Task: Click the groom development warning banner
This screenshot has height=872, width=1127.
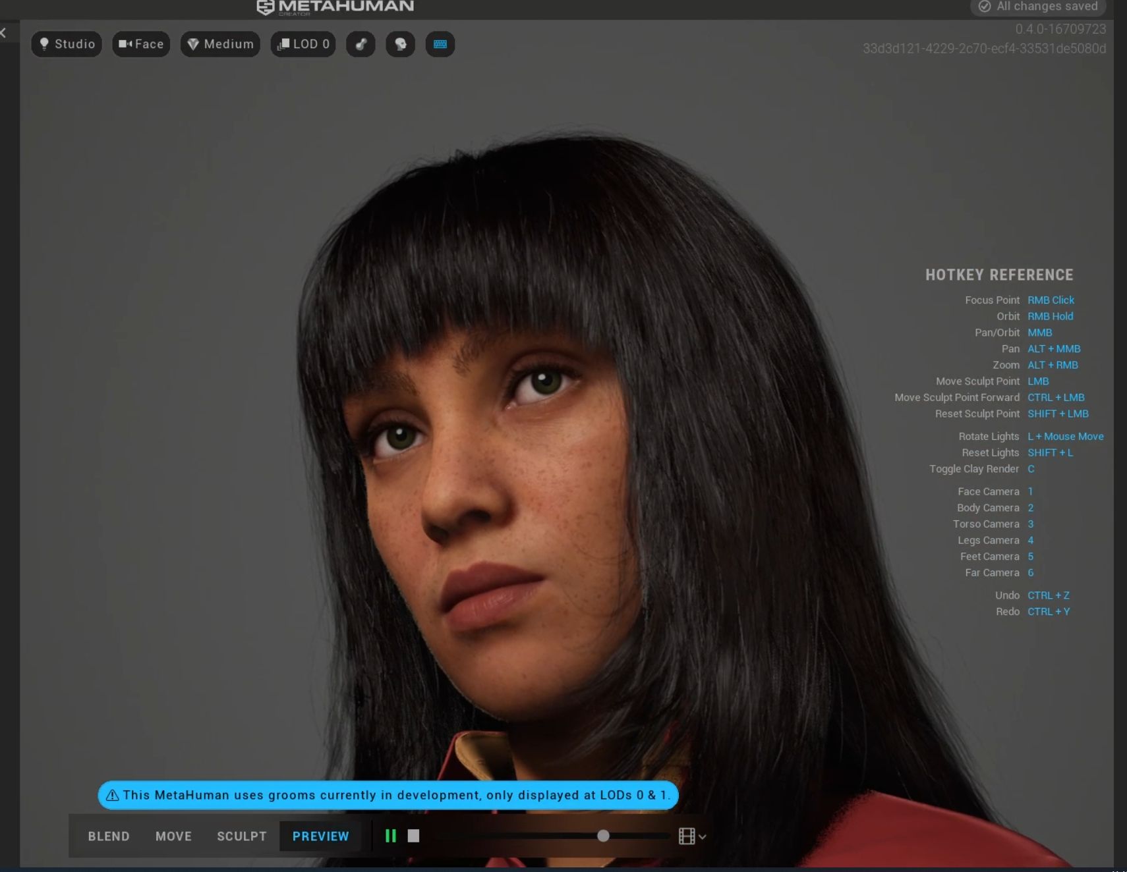Action: [395, 795]
